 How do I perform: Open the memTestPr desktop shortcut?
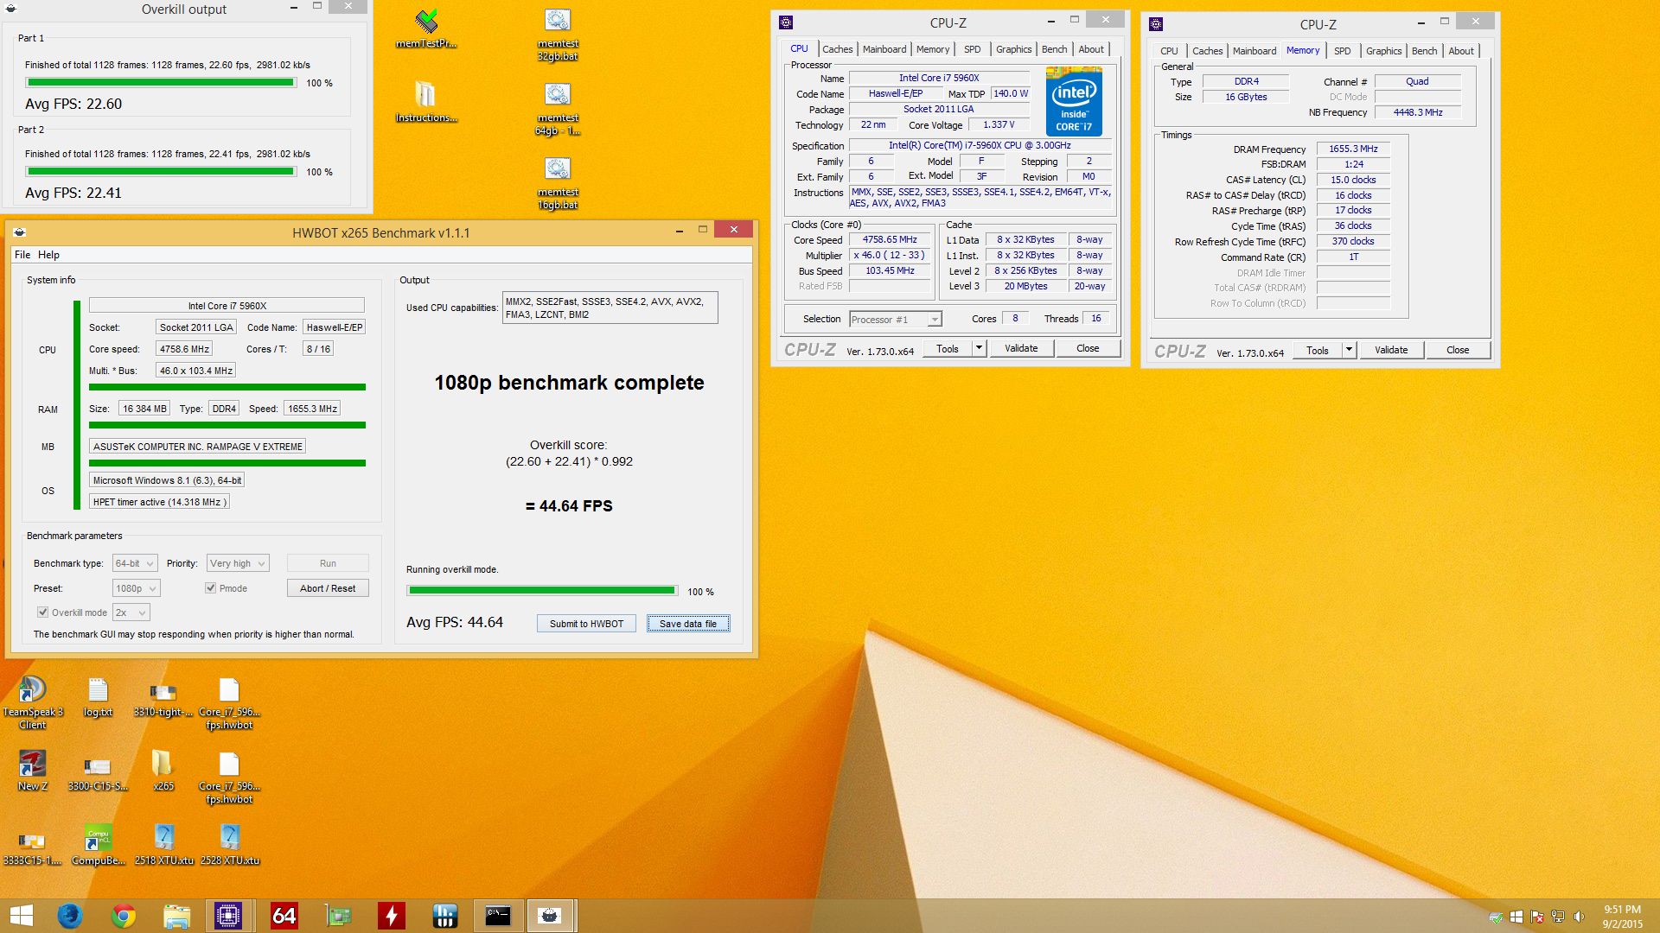pyautogui.click(x=426, y=29)
